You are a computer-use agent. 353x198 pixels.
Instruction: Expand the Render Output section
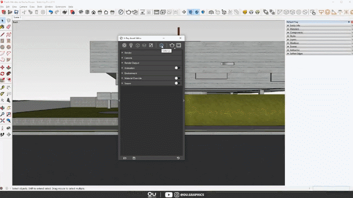(131, 63)
